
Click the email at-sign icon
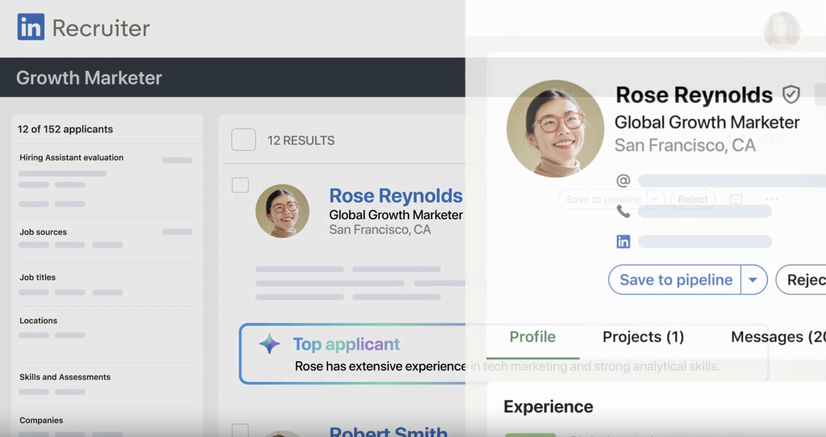[x=623, y=180]
